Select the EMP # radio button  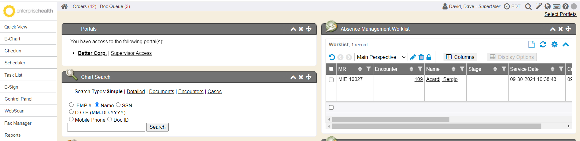click(71, 105)
